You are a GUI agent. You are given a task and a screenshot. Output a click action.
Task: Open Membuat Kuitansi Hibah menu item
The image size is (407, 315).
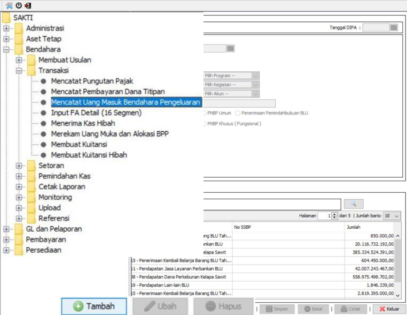coord(89,155)
